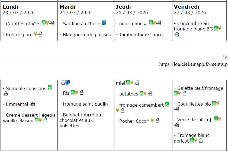The width and height of the screenshot is (228, 151).
Task: Open the logiciel.emapp.fr menus URL
Action: point(193,64)
